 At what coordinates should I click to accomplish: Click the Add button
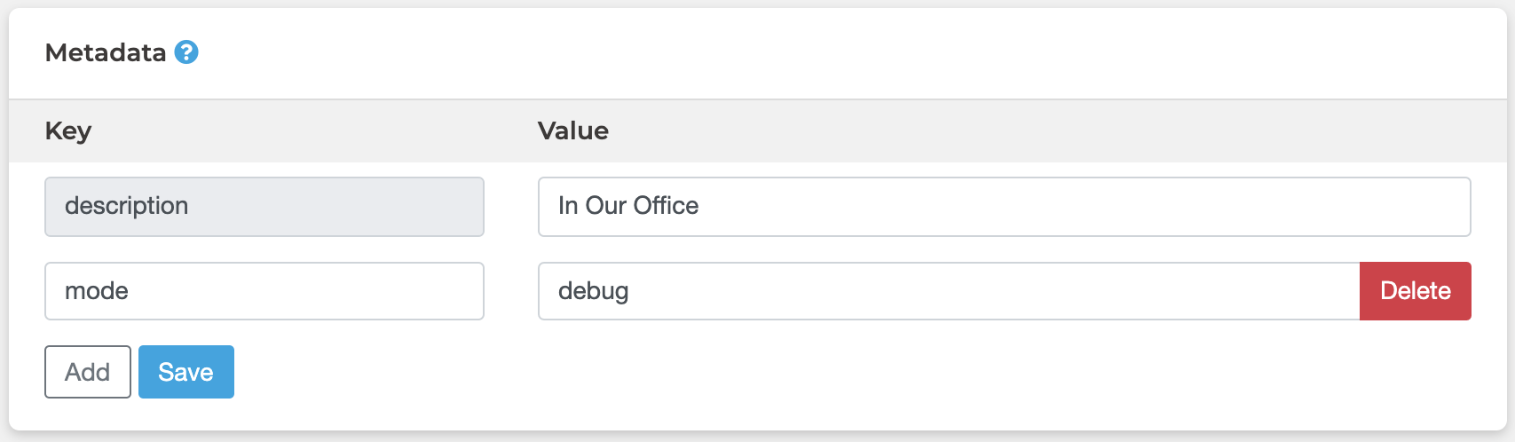tap(88, 372)
